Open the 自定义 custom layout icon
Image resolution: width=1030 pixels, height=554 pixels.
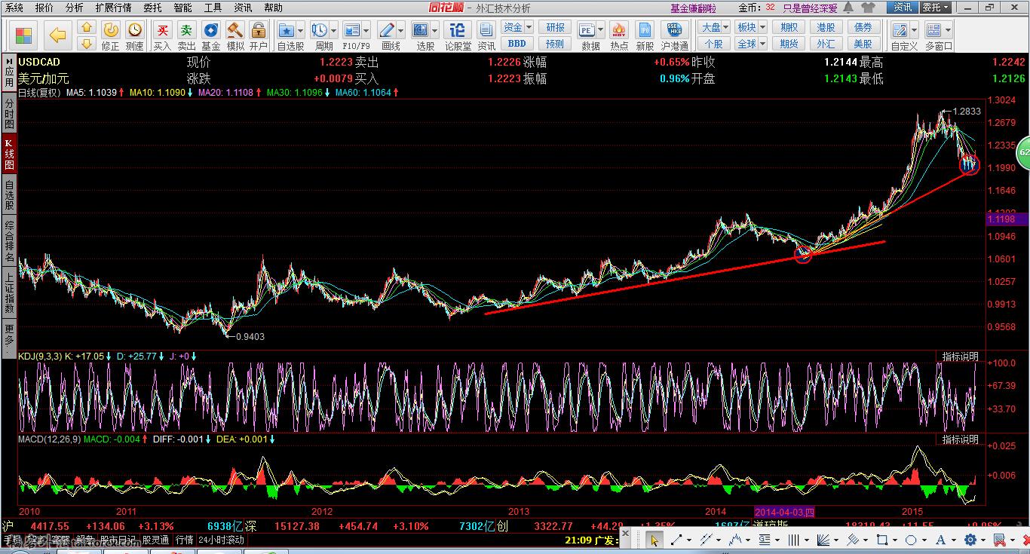tap(899, 30)
